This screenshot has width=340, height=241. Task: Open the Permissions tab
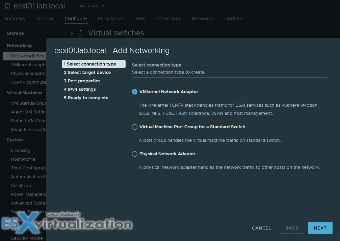click(111, 19)
